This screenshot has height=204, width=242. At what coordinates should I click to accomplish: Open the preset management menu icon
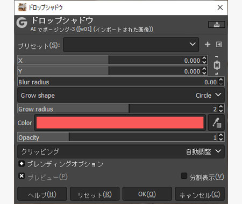pos(219,45)
